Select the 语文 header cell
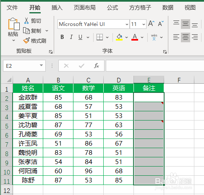 58,88
